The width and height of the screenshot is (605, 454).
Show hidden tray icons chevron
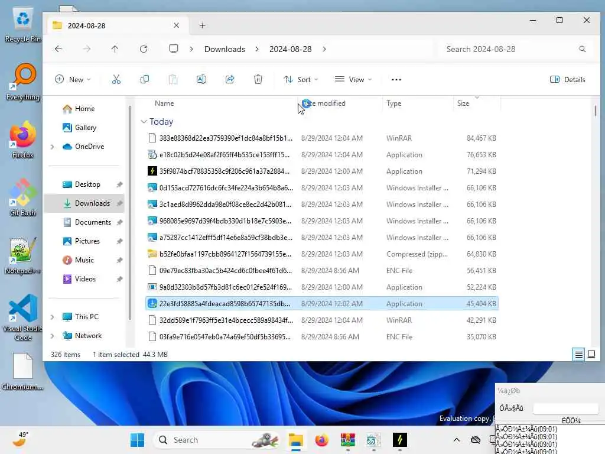coord(457,440)
